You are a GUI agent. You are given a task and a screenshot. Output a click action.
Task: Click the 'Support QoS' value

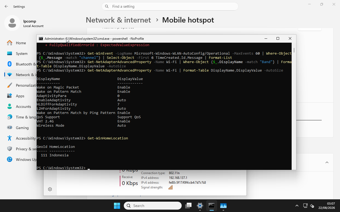[129, 117]
